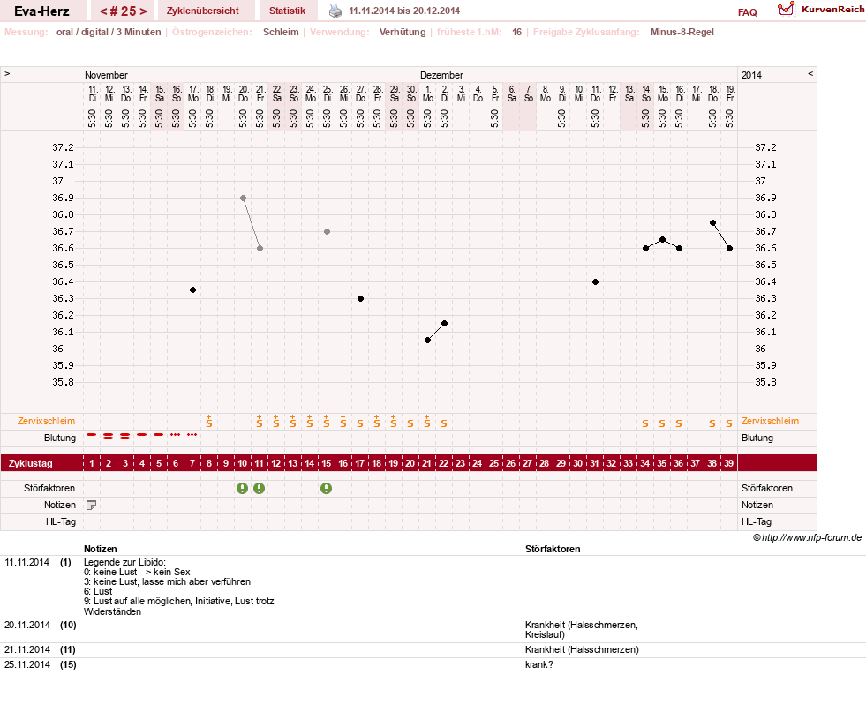Screen dimensions: 866x712
Task: Click the cervical mucus S symbol on day 34
Action: (x=645, y=423)
